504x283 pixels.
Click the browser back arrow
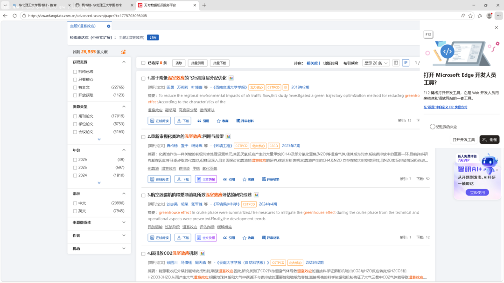click(x=5, y=16)
